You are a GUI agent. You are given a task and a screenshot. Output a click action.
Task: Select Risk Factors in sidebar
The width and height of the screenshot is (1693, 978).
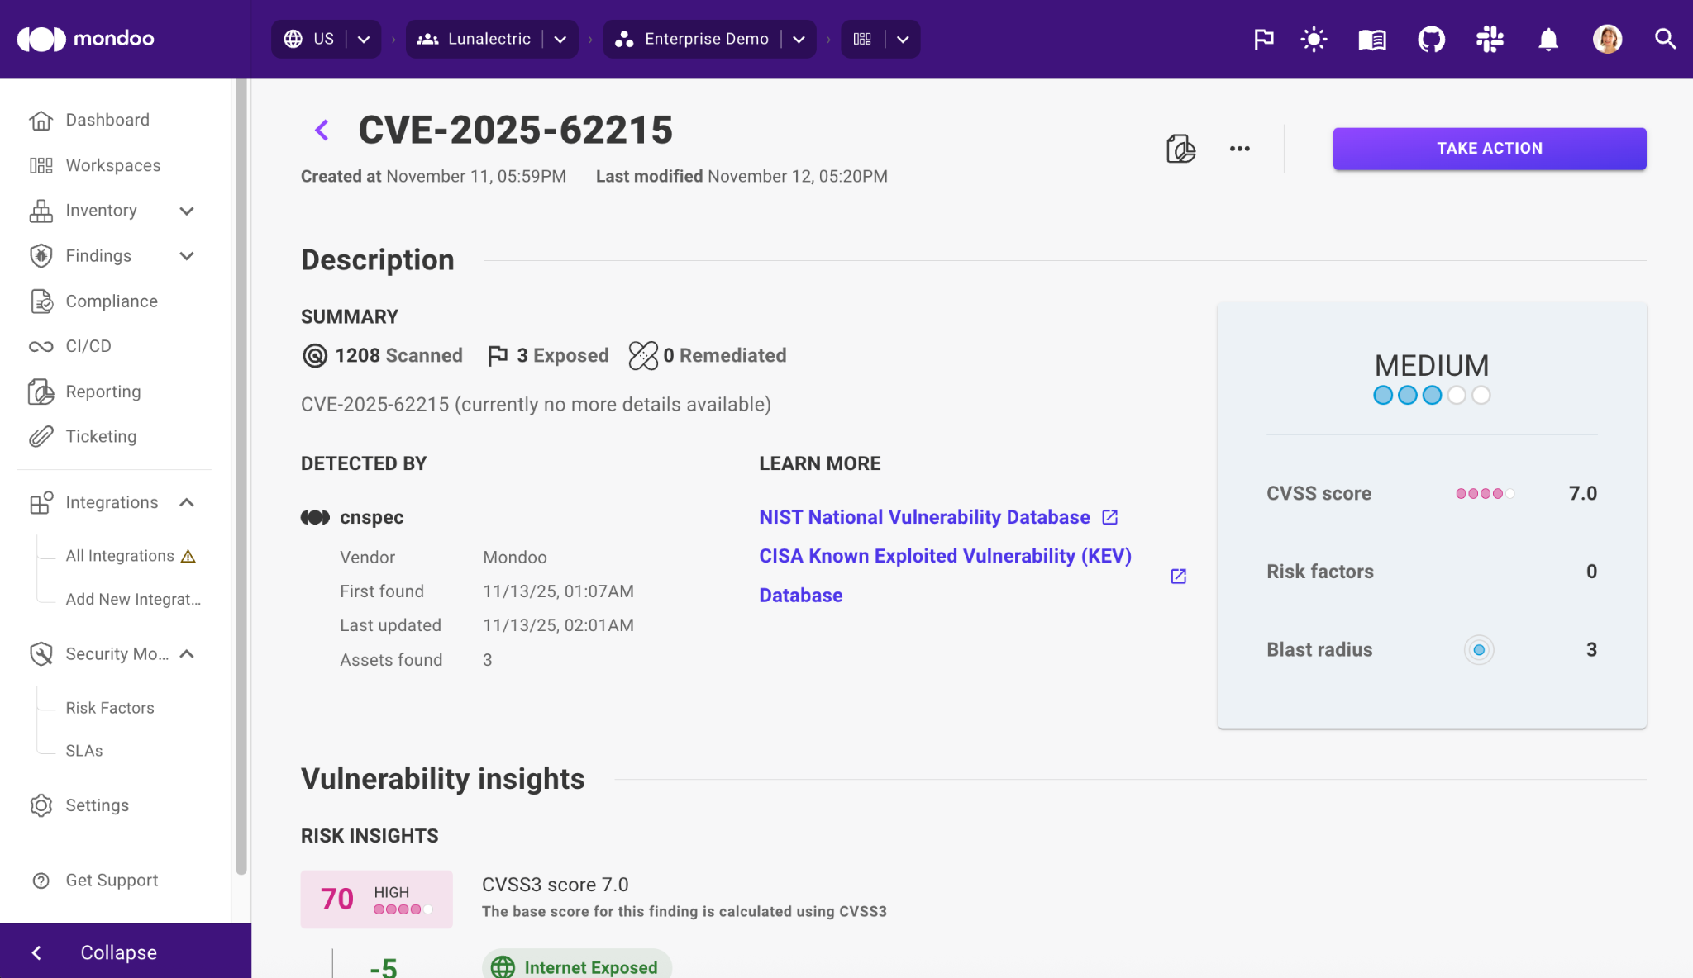coord(110,708)
